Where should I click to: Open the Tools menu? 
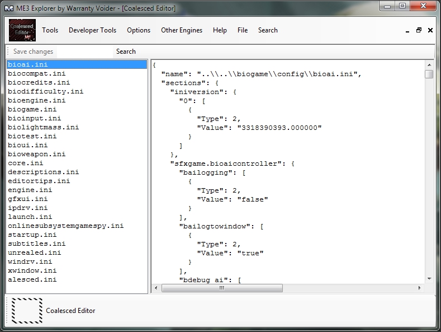[50, 30]
